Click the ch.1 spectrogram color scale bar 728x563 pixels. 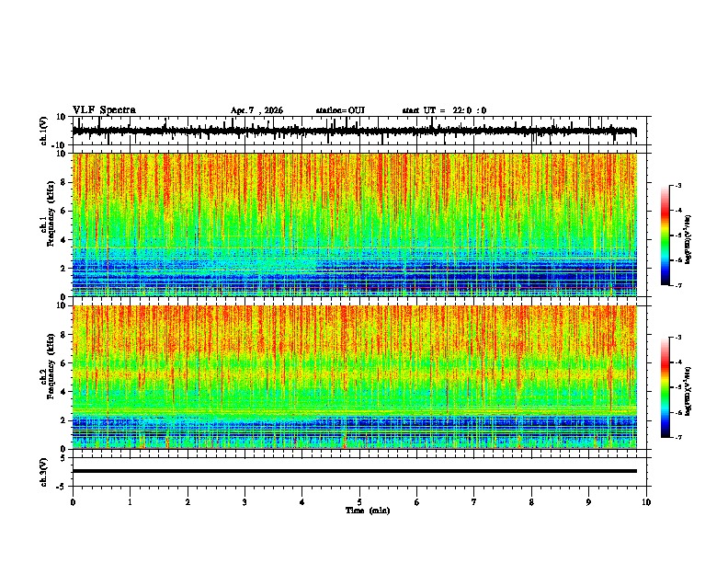click(x=665, y=236)
